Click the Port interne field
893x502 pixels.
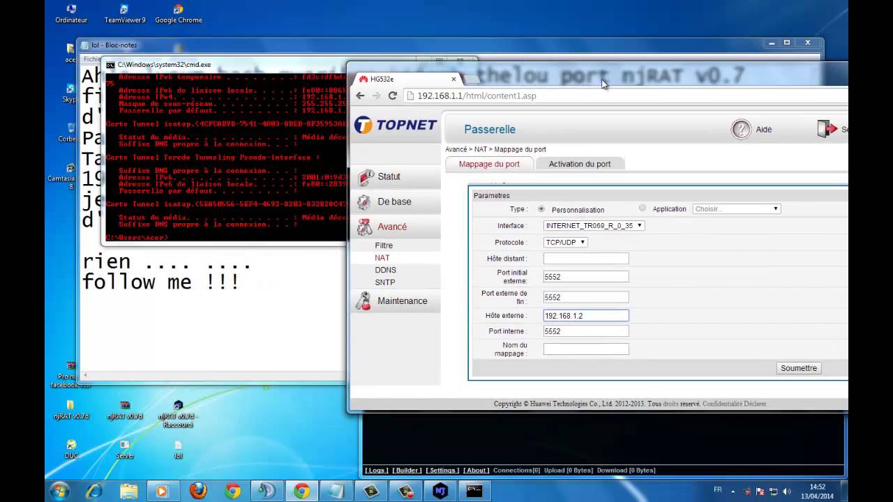click(586, 331)
